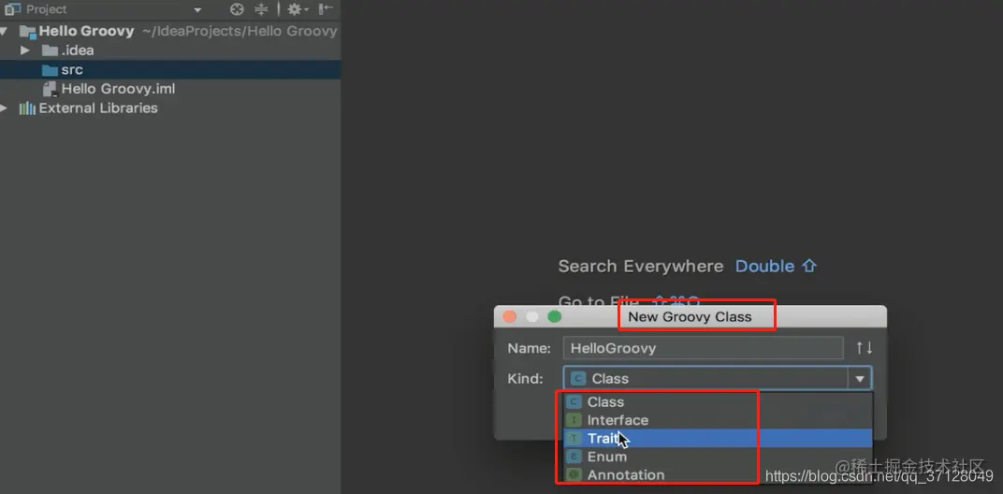Choose Enum from the Kind list

click(x=717, y=457)
